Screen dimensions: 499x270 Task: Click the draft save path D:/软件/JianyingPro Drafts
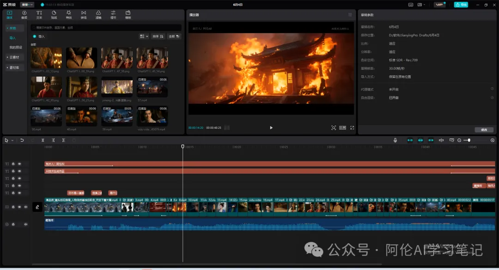414,35
